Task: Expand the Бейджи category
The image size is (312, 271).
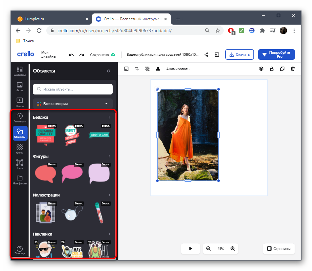Action: [x=109, y=117]
